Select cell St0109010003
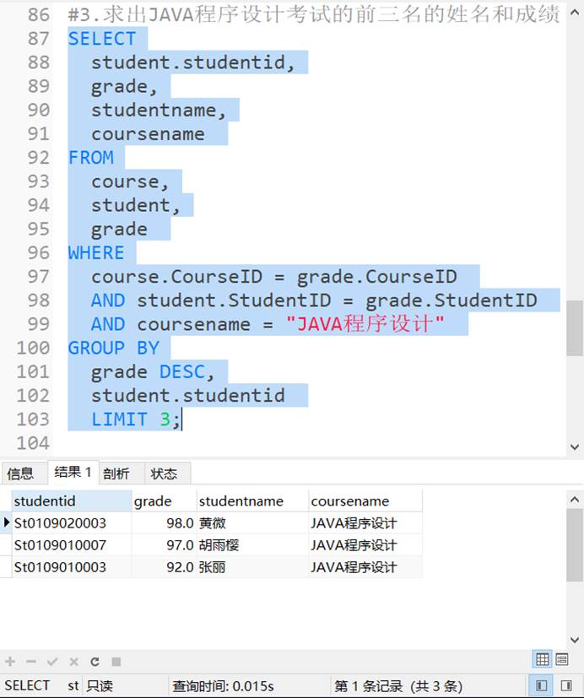584x698 pixels. coord(72,567)
